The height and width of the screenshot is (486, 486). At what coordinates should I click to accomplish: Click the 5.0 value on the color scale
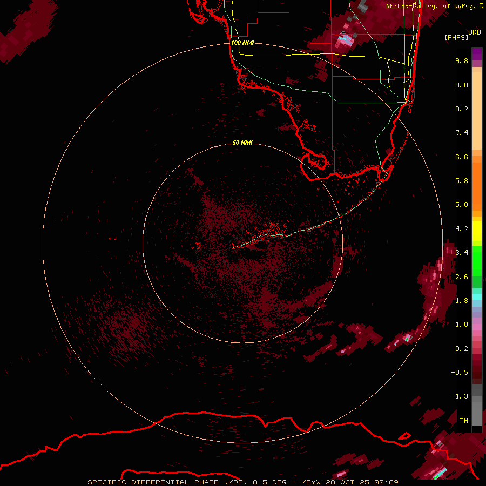tap(462, 205)
